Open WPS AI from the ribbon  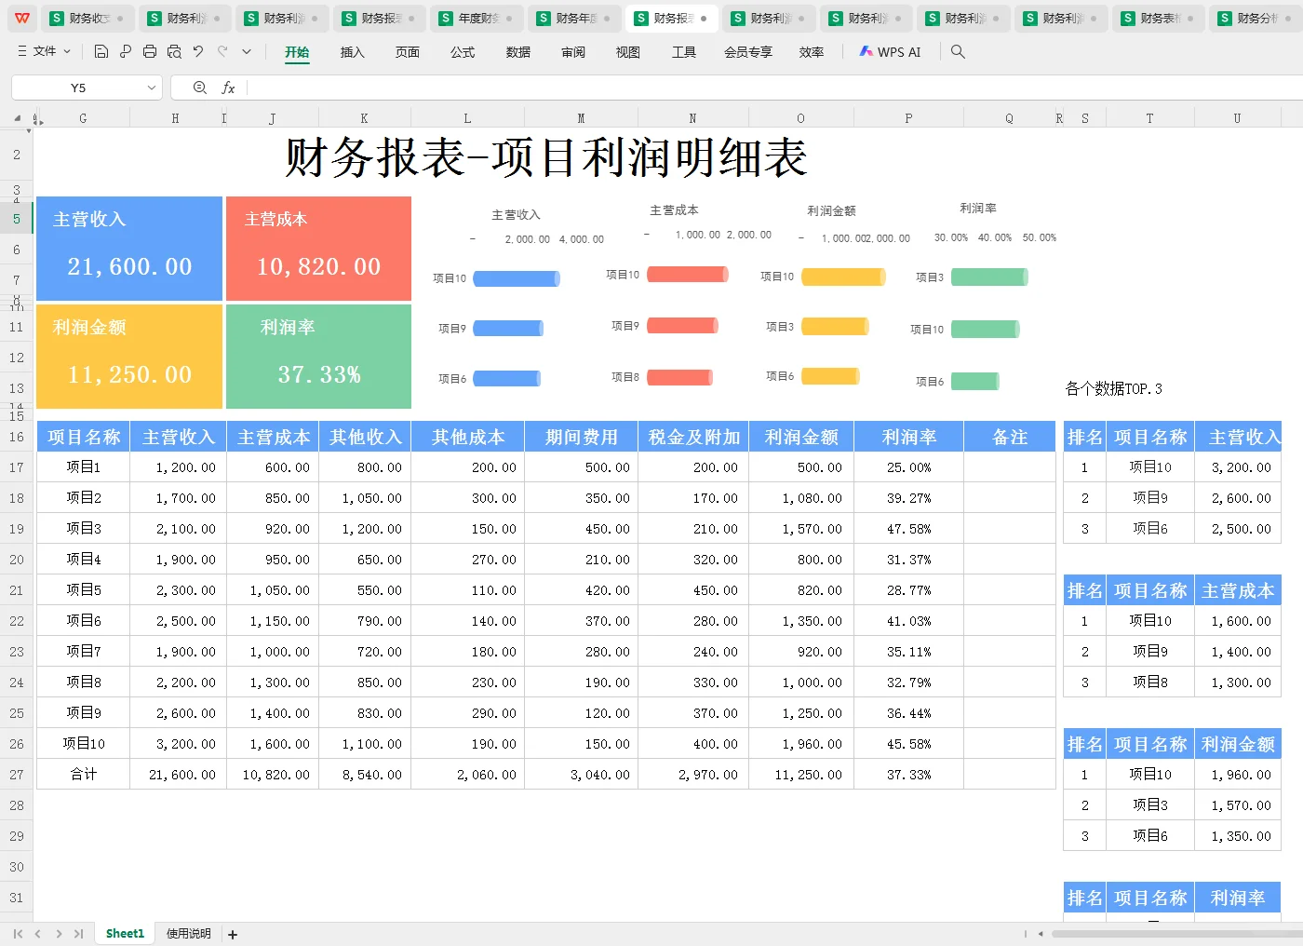(890, 51)
